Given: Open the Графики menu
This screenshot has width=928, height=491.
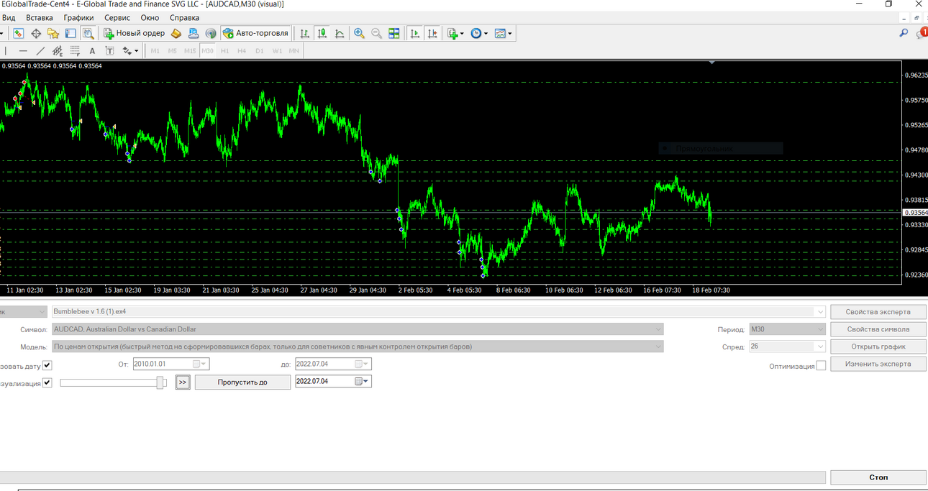Looking at the screenshot, I should [x=78, y=17].
